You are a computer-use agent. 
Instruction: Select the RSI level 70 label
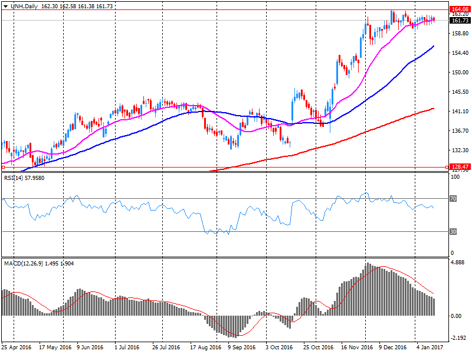point(453,199)
